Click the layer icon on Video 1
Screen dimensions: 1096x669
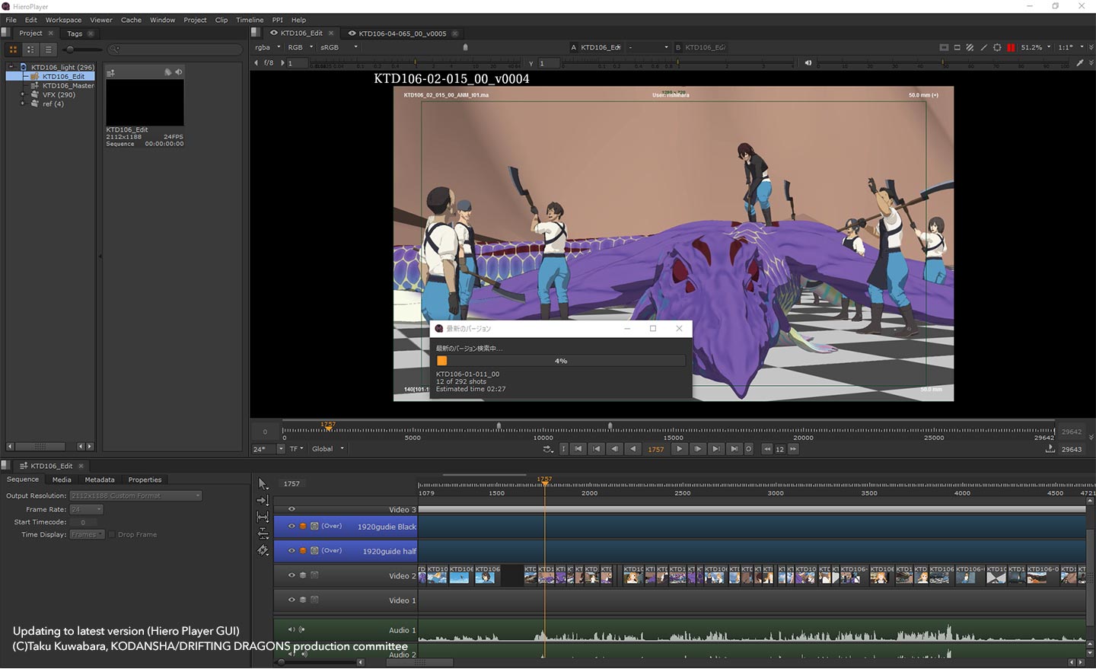303,600
